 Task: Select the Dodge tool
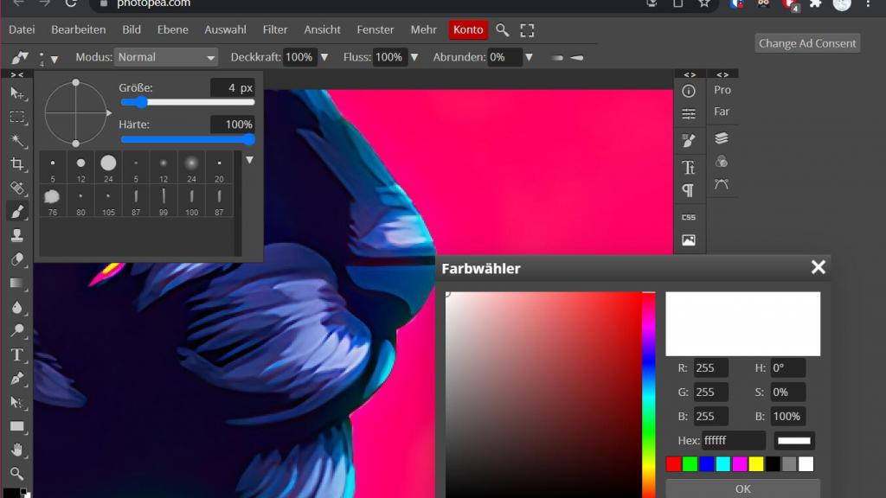point(17,330)
